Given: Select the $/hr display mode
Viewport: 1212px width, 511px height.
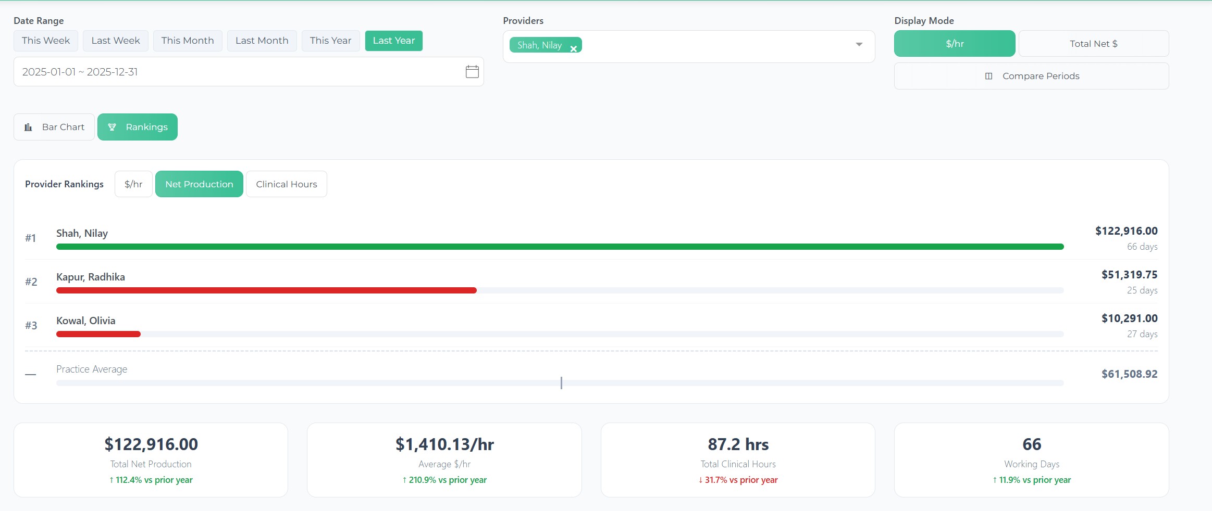Looking at the screenshot, I should (954, 44).
